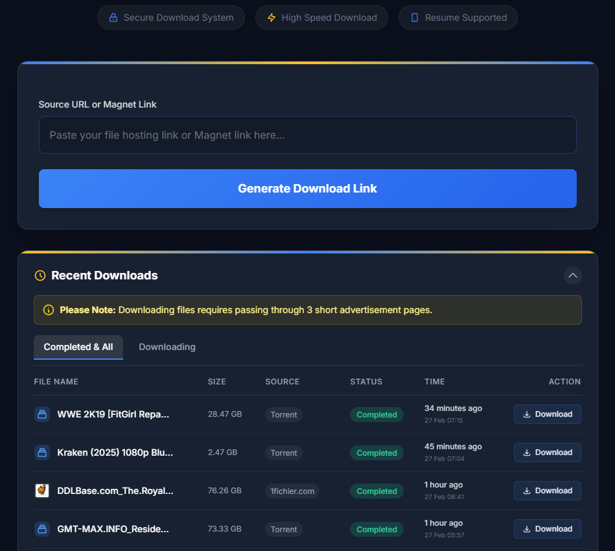Click the FILE NAME column header

click(x=56, y=381)
